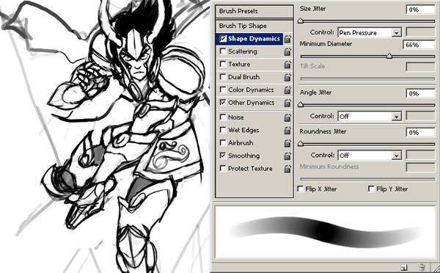Click the Minimum Diameter slider handle
This screenshot has width=440, height=273.
pyautogui.click(x=389, y=57)
